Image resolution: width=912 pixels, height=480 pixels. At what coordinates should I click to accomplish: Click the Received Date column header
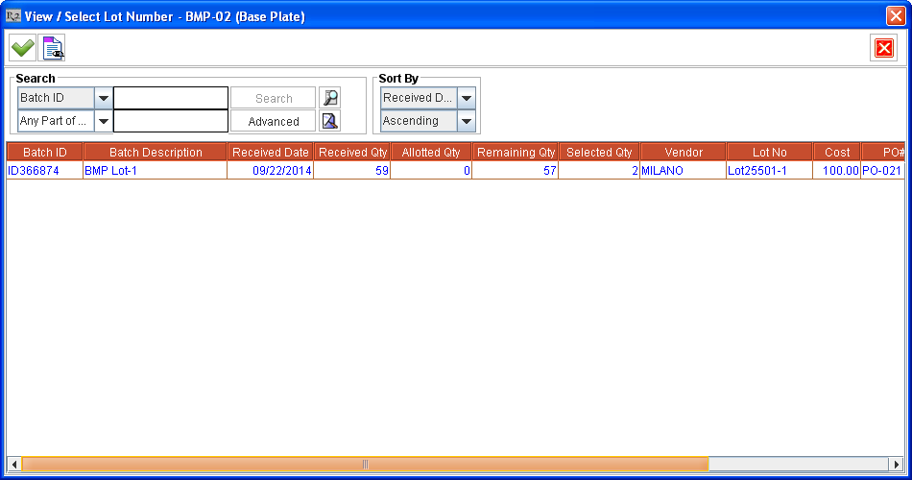click(271, 153)
